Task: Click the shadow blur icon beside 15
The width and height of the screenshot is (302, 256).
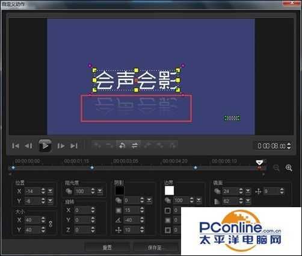Action: 119,210
